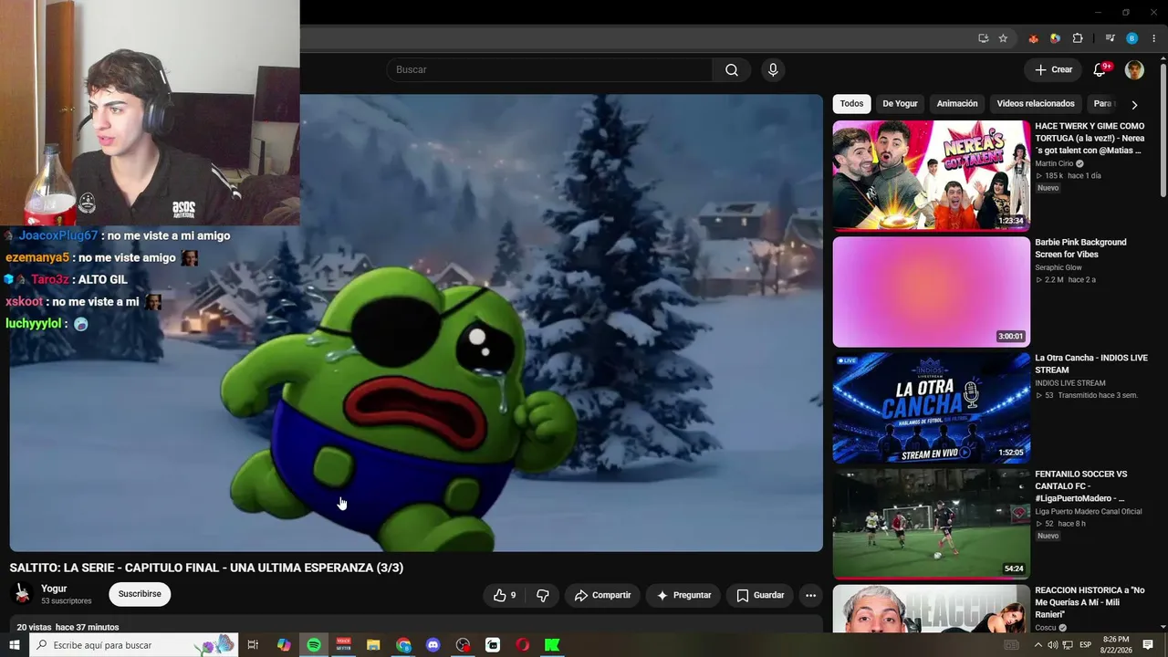Click the video title 'SALTITO: LA SERIE'

click(x=206, y=568)
